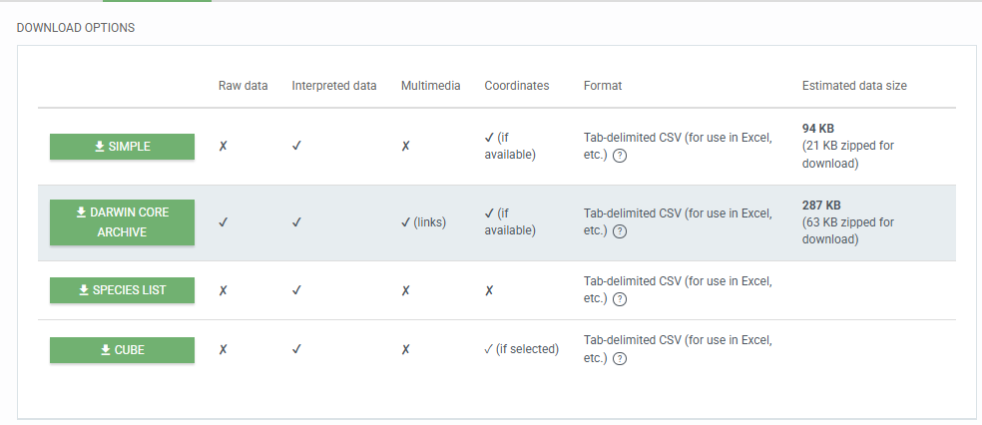This screenshot has width=982, height=425.
Task: Click Raw data checkmark in Darwin Core row
Action: click(224, 222)
